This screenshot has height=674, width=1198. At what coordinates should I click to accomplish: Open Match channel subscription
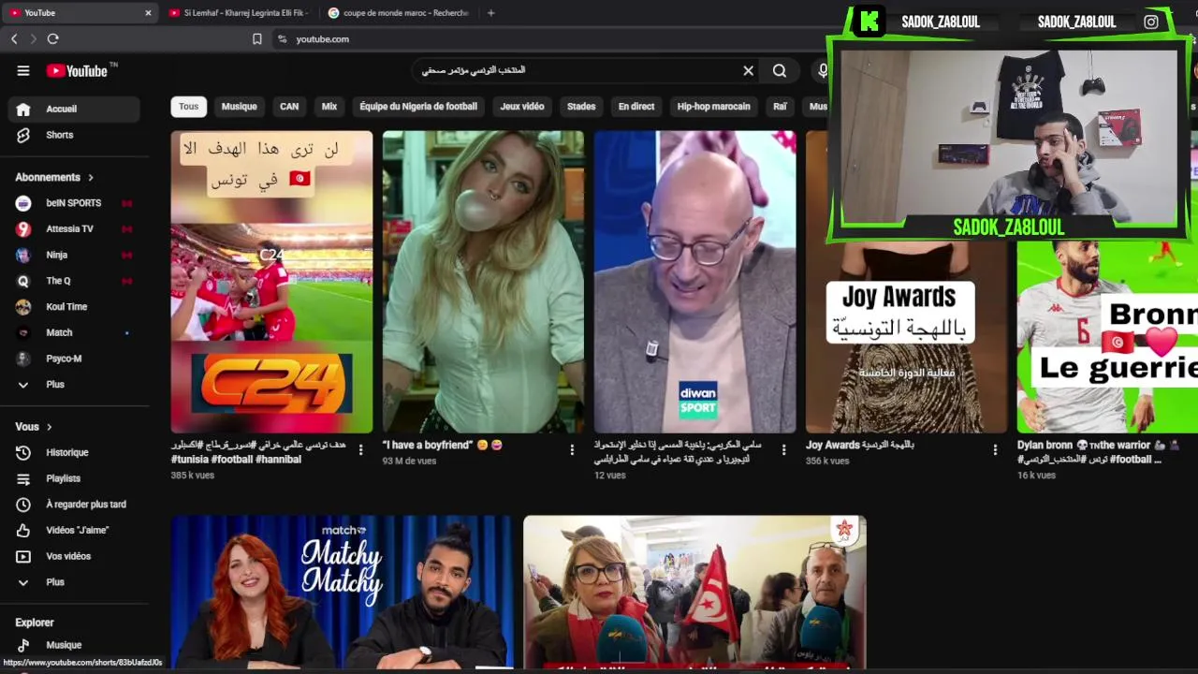click(75, 332)
